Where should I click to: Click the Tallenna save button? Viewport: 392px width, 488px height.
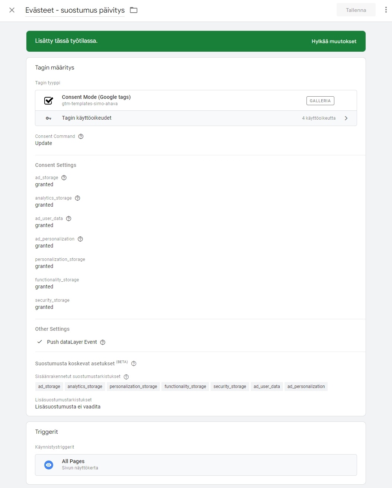tap(356, 10)
